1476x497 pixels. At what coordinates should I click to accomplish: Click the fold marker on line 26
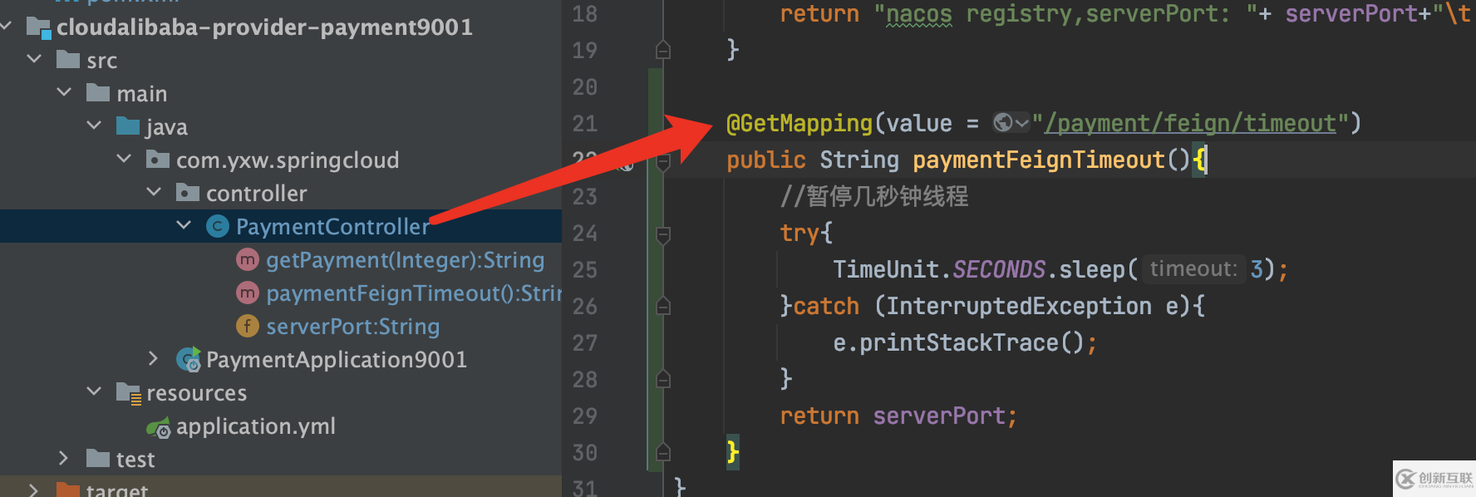[663, 306]
